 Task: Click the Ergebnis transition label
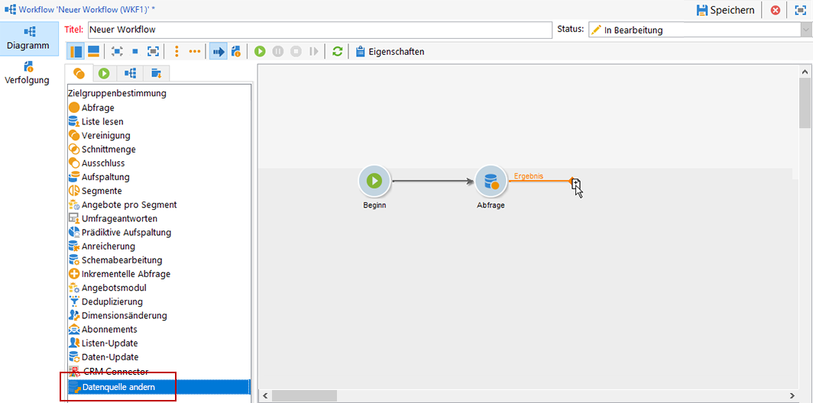(528, 176)
